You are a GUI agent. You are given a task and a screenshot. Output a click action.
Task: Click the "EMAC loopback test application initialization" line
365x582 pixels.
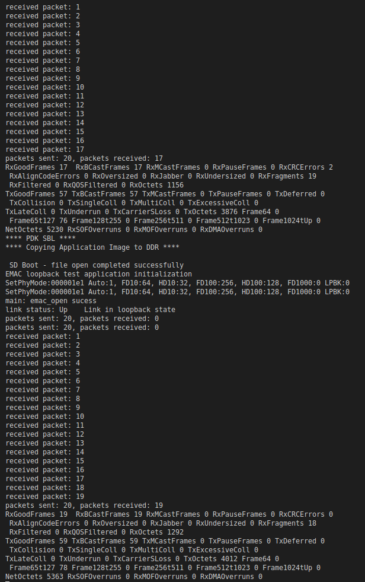[98, 274]
